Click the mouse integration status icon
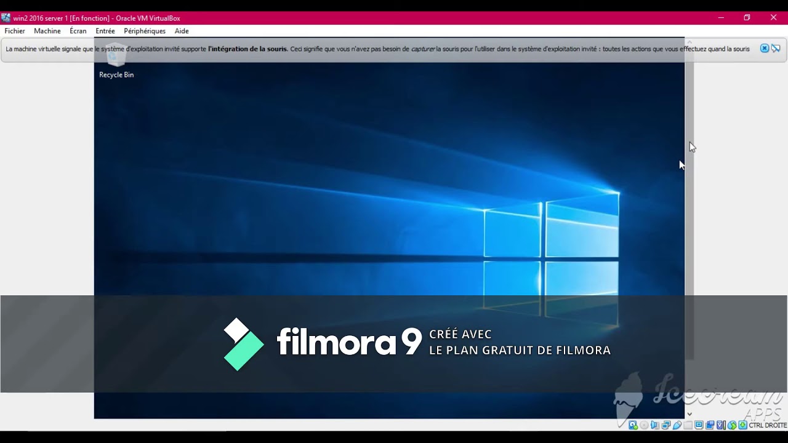 tap(732, 425)
